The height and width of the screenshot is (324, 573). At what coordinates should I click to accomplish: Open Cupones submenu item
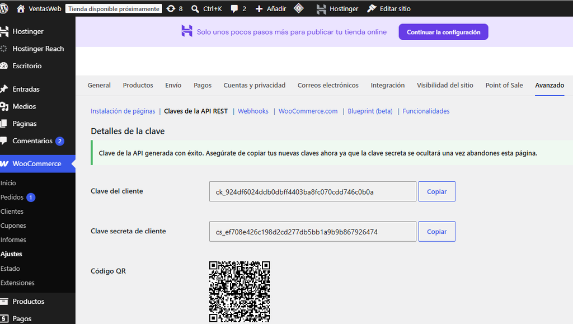(13, 226)
